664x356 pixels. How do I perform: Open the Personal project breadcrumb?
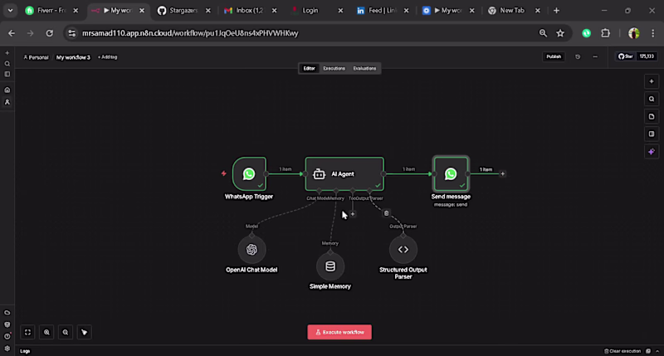pyautogui.click(x=36, y=57)
